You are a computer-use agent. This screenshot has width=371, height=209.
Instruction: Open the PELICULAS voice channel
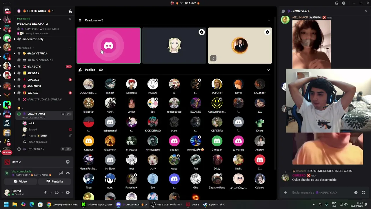[x=44, y=149]
